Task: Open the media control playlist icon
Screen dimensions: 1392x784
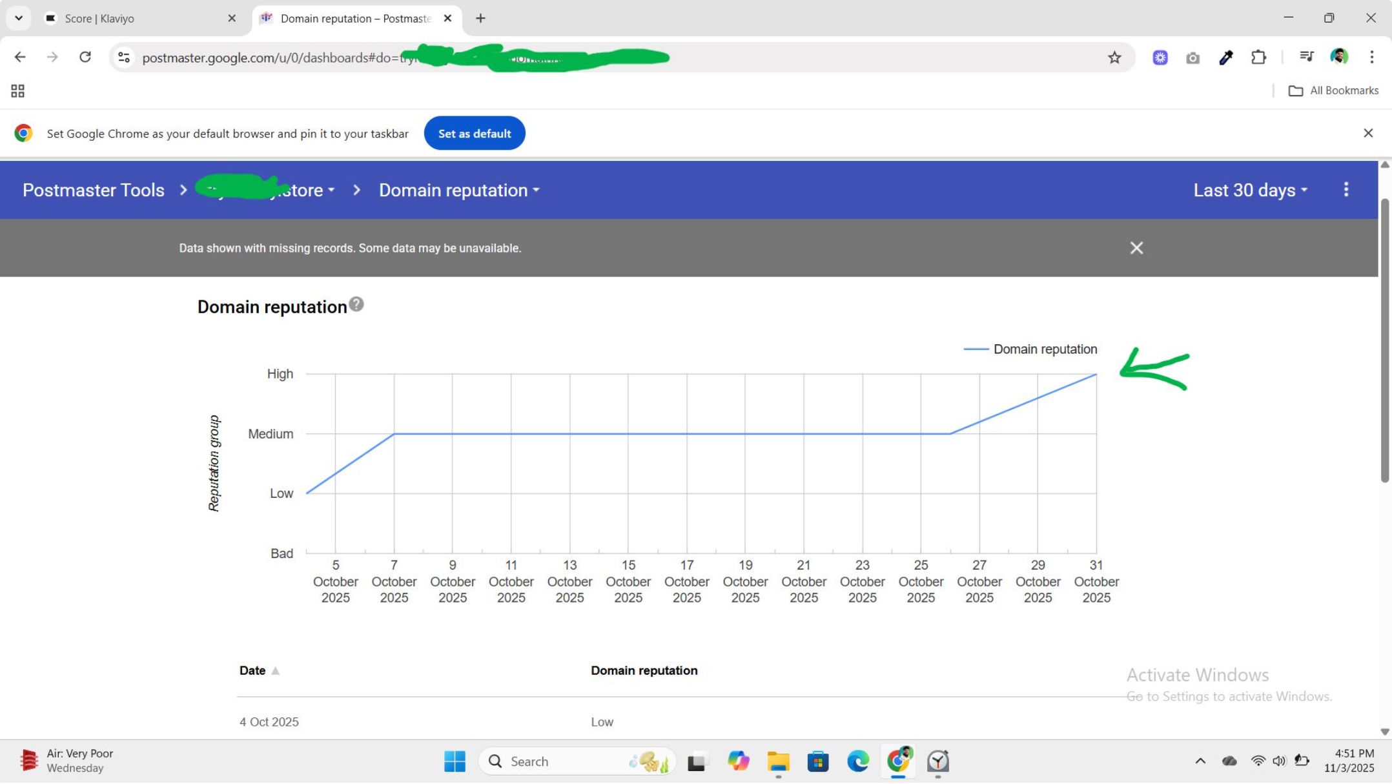Action: pos(1307,57)
